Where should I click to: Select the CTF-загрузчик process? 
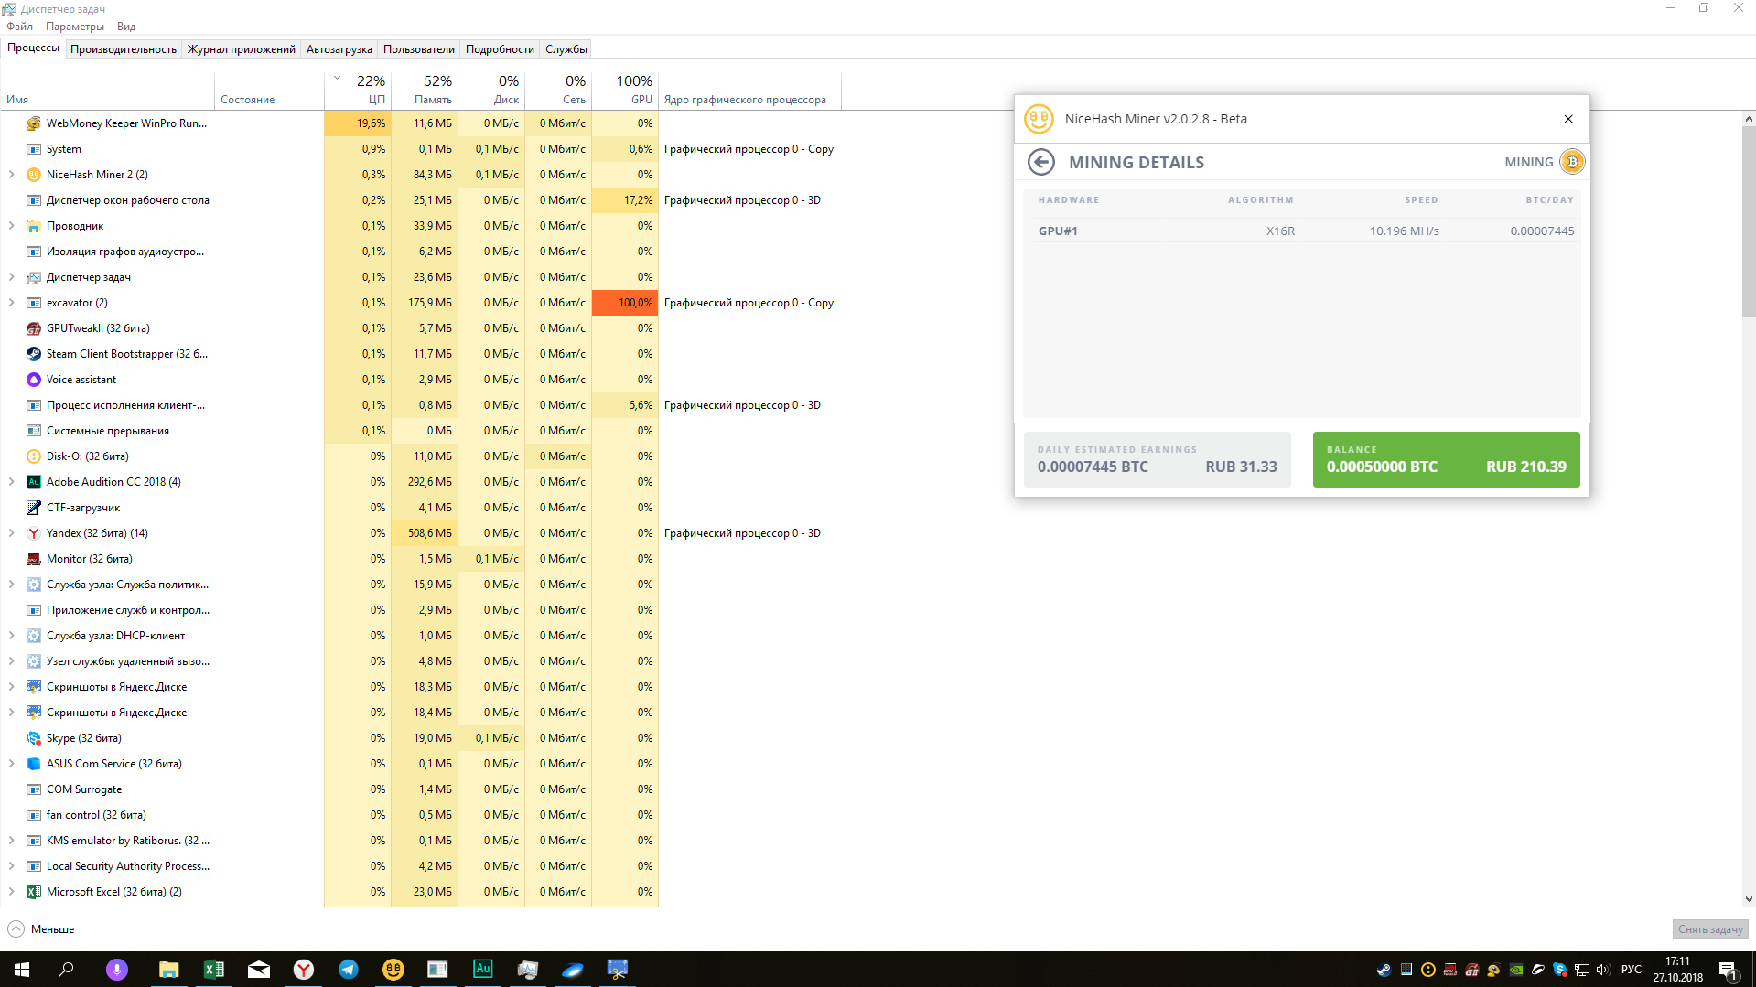point(83,508)
